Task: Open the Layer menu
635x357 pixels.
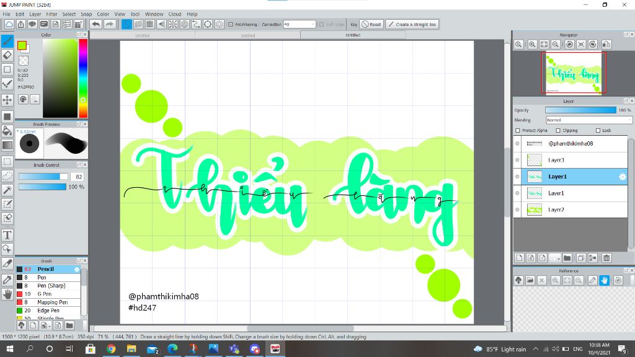Action: [35, 14]
